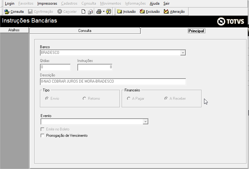Switch to the Principal tab
This screenshot has width=249, height=169.
197,31
